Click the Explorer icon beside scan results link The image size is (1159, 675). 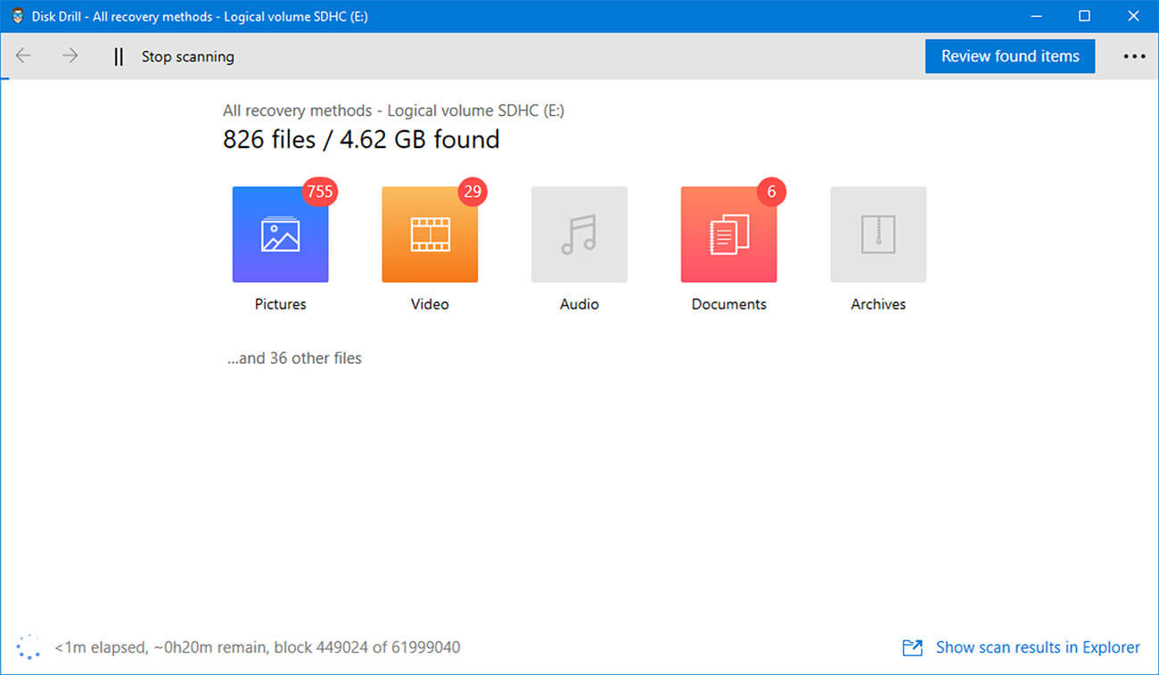(x=912, y=647)
